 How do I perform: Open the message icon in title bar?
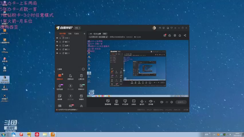coord(163,28)
